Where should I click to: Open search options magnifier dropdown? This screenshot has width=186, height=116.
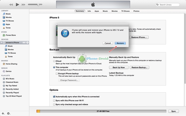pos(157,5)
